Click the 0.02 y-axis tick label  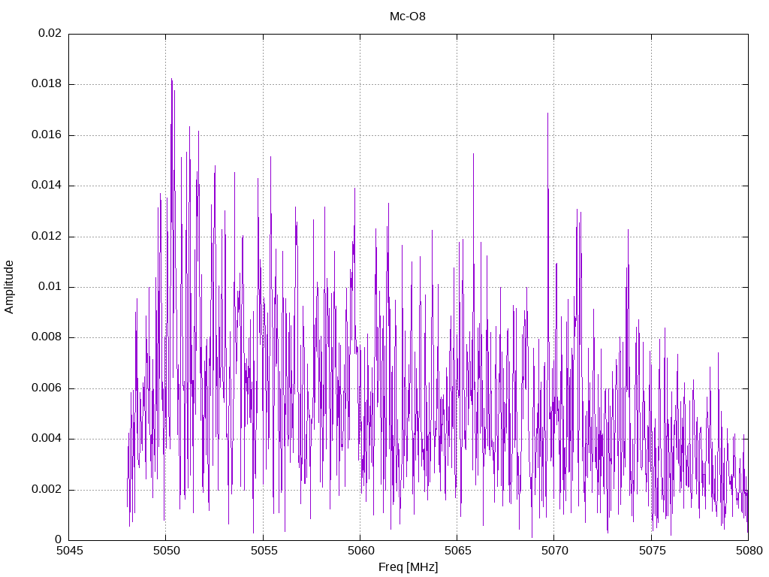[50, 33]
